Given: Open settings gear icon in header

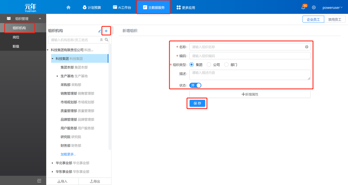Looking at the screenshot, I should [314, 8].
